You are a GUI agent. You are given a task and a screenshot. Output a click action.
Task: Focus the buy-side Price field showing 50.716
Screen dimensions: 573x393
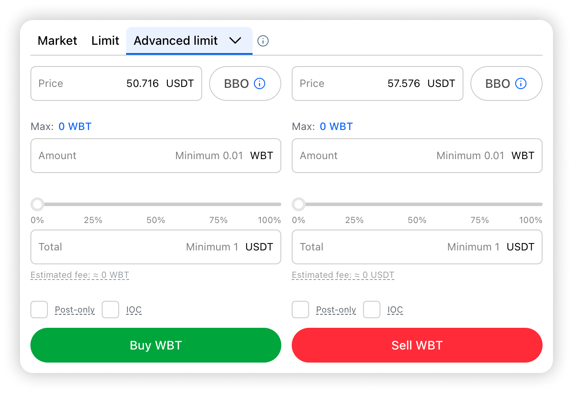pyautogui.click(x=116, y=83)
